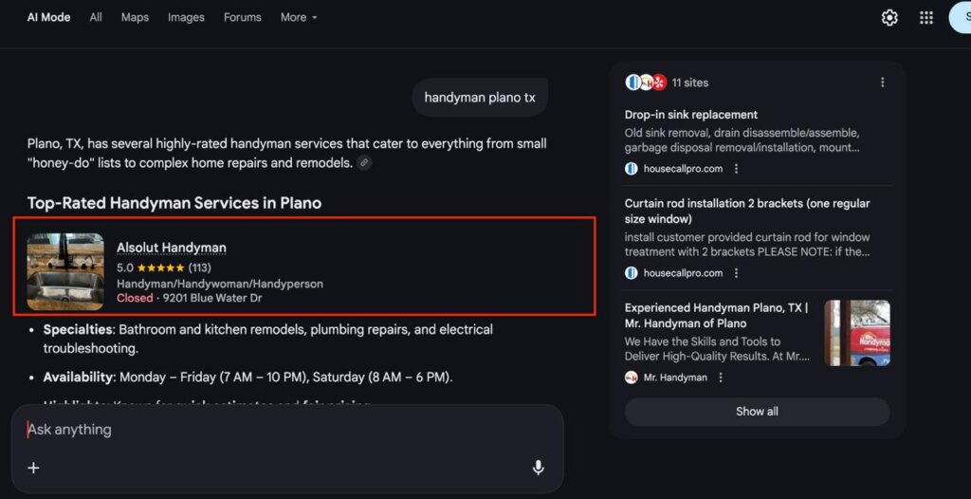The width and height of the screenshot is (971, 499).
Task: Click the 'handyman plano tx' query bubble
Action: pos(480,98)
